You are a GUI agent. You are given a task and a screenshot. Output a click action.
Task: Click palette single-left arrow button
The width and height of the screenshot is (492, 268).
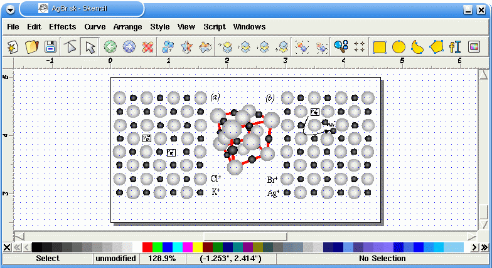pos(26,247)
